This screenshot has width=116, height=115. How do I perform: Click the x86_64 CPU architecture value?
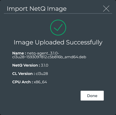pyautogui.click(x=40, y=82)
